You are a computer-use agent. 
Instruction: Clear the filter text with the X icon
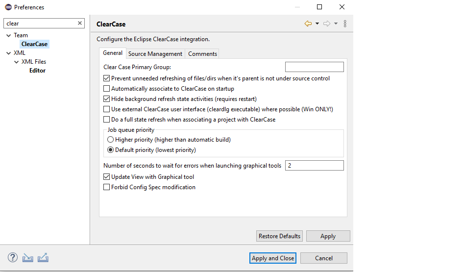[80, 23]
